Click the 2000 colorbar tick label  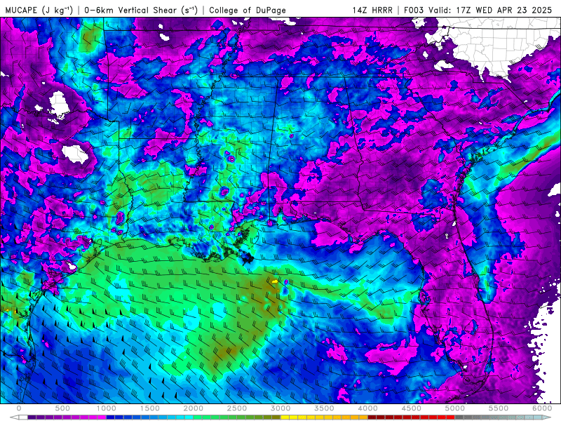pyautogui.click(x=194, y=408)
